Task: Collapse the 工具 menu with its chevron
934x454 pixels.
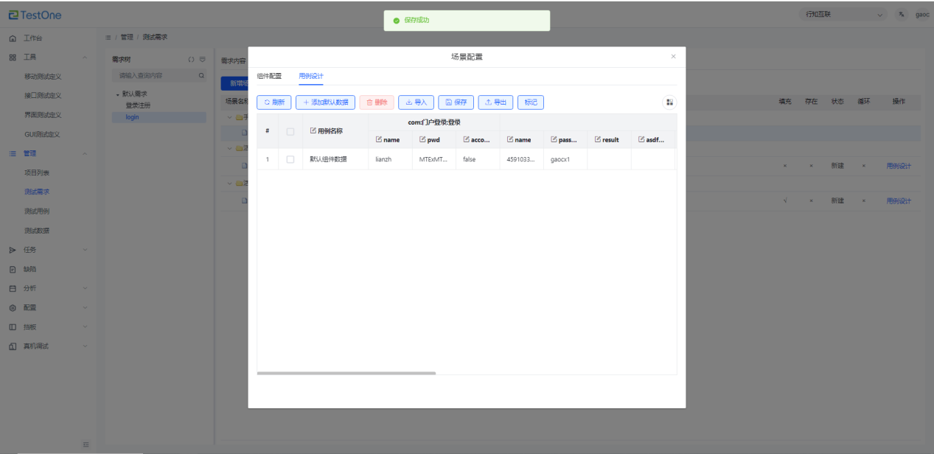Action: pyautogui.click(x=85, y=57)
